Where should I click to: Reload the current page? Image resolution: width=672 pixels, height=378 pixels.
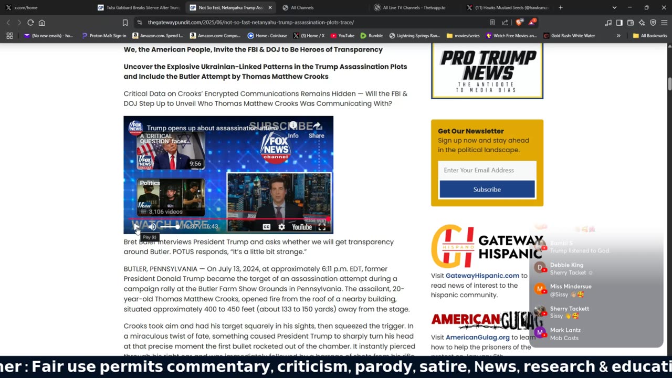(30, 23)
